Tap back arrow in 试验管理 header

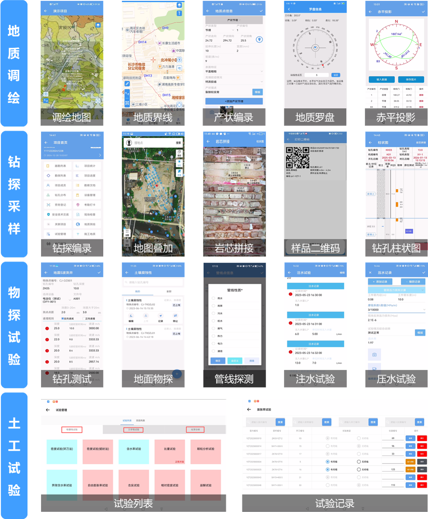[47, 410]
